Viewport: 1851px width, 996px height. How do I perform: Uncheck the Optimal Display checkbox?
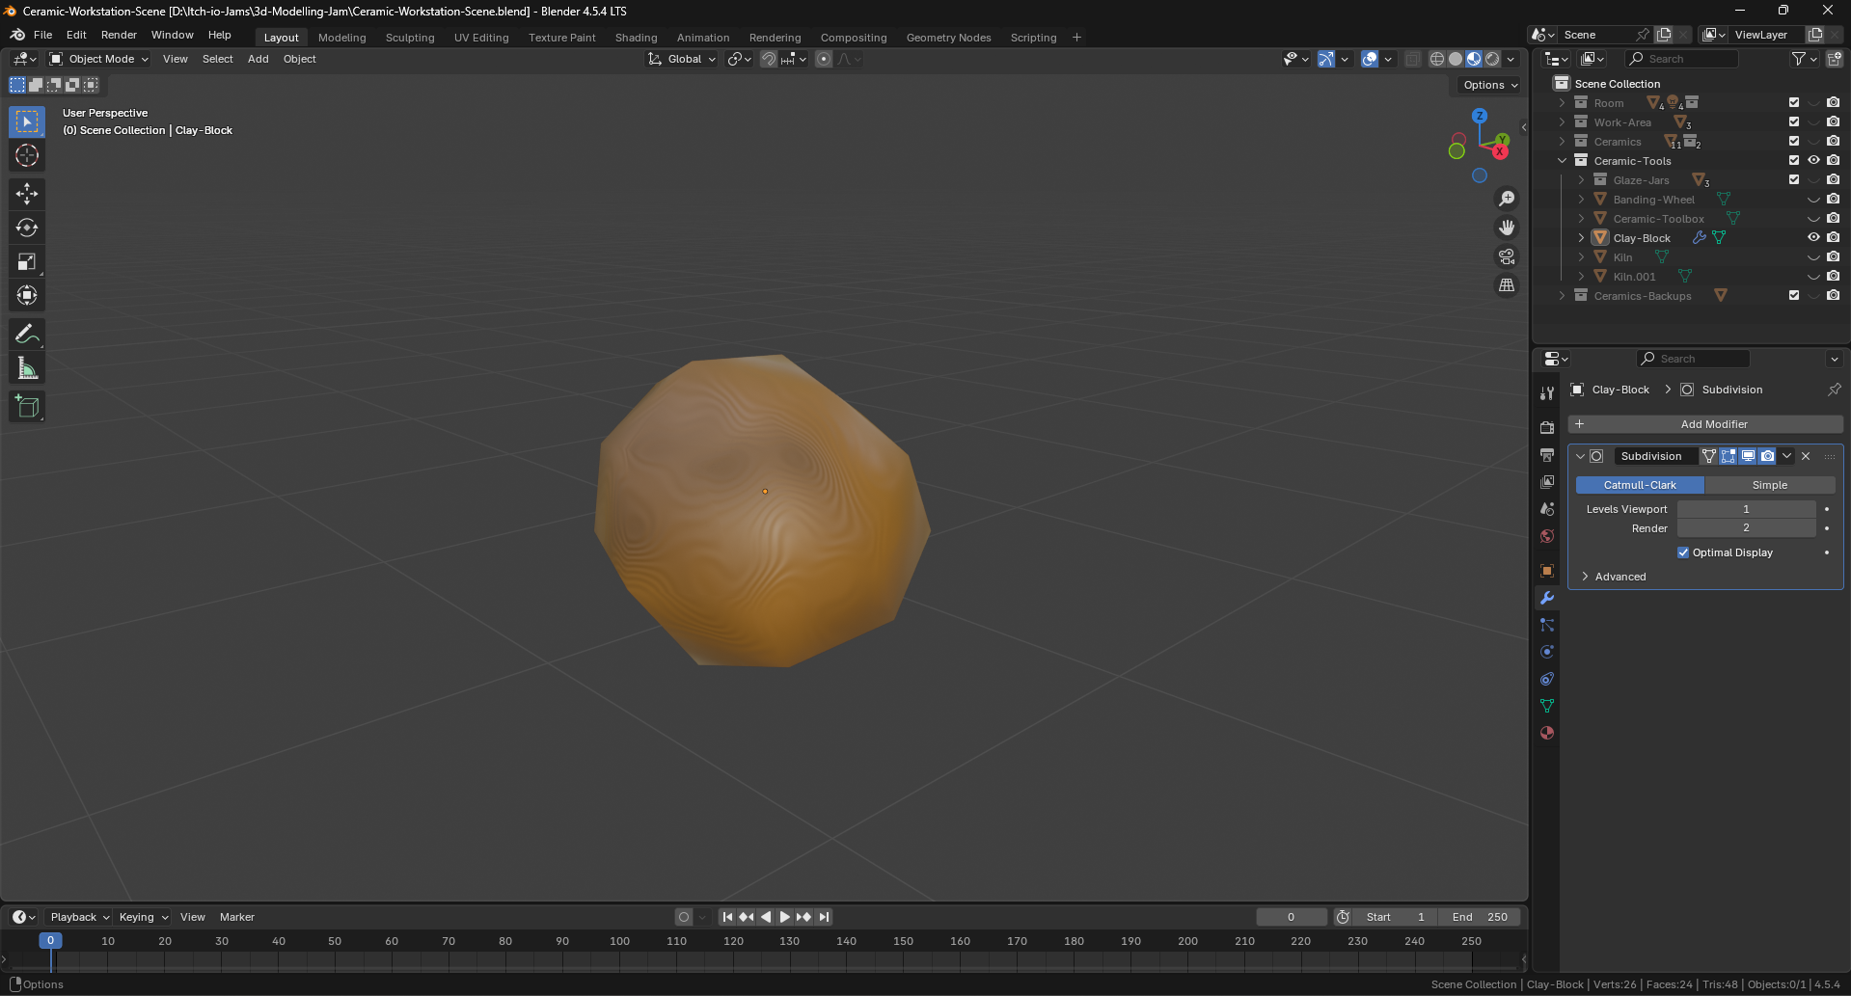[x=1683, y=552]
